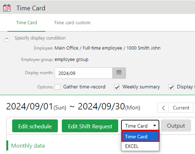Open the Display month calendar picker
The height and width of the screenshot is (154, 195).
click(x=119, y=73)
